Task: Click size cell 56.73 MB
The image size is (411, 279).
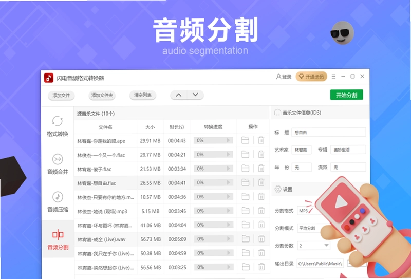Action: tap(150, 239)
